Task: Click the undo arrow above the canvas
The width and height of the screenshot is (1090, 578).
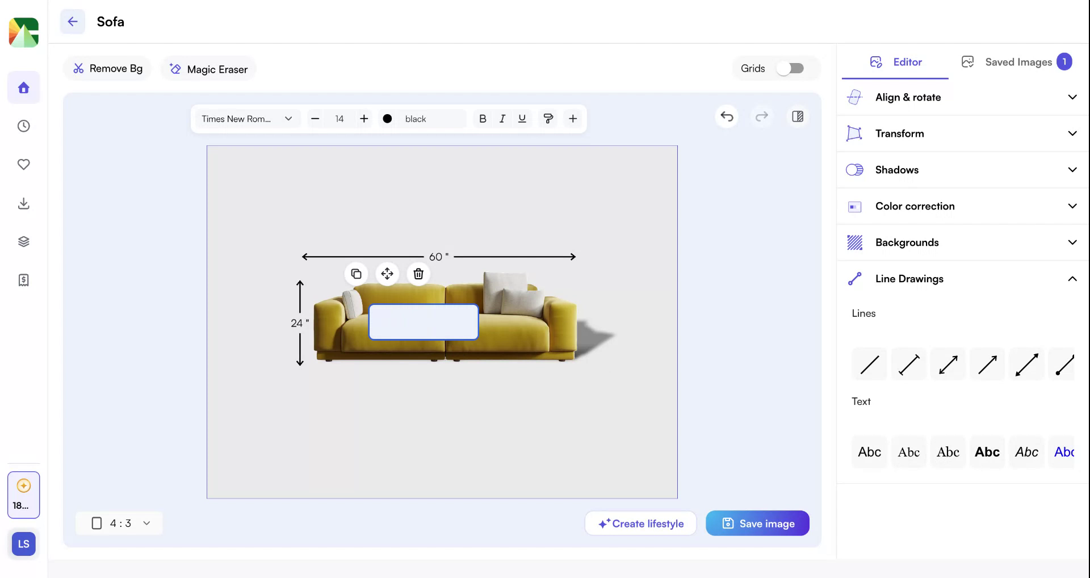Action: click(x=727, y=117)
